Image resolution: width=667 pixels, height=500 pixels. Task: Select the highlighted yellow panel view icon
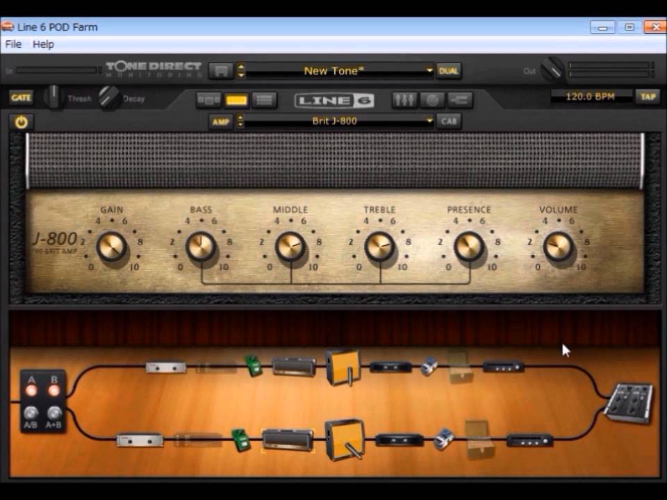236,100
